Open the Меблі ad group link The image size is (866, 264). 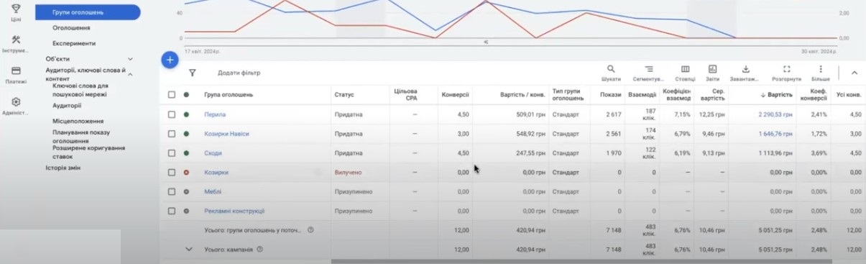213,192
